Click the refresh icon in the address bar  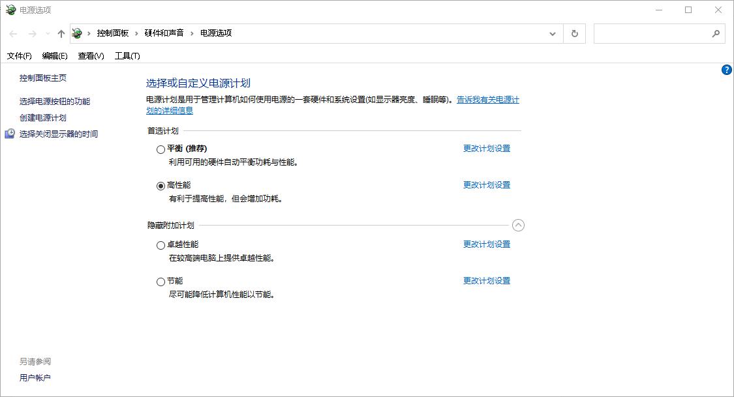coord(574,33)
